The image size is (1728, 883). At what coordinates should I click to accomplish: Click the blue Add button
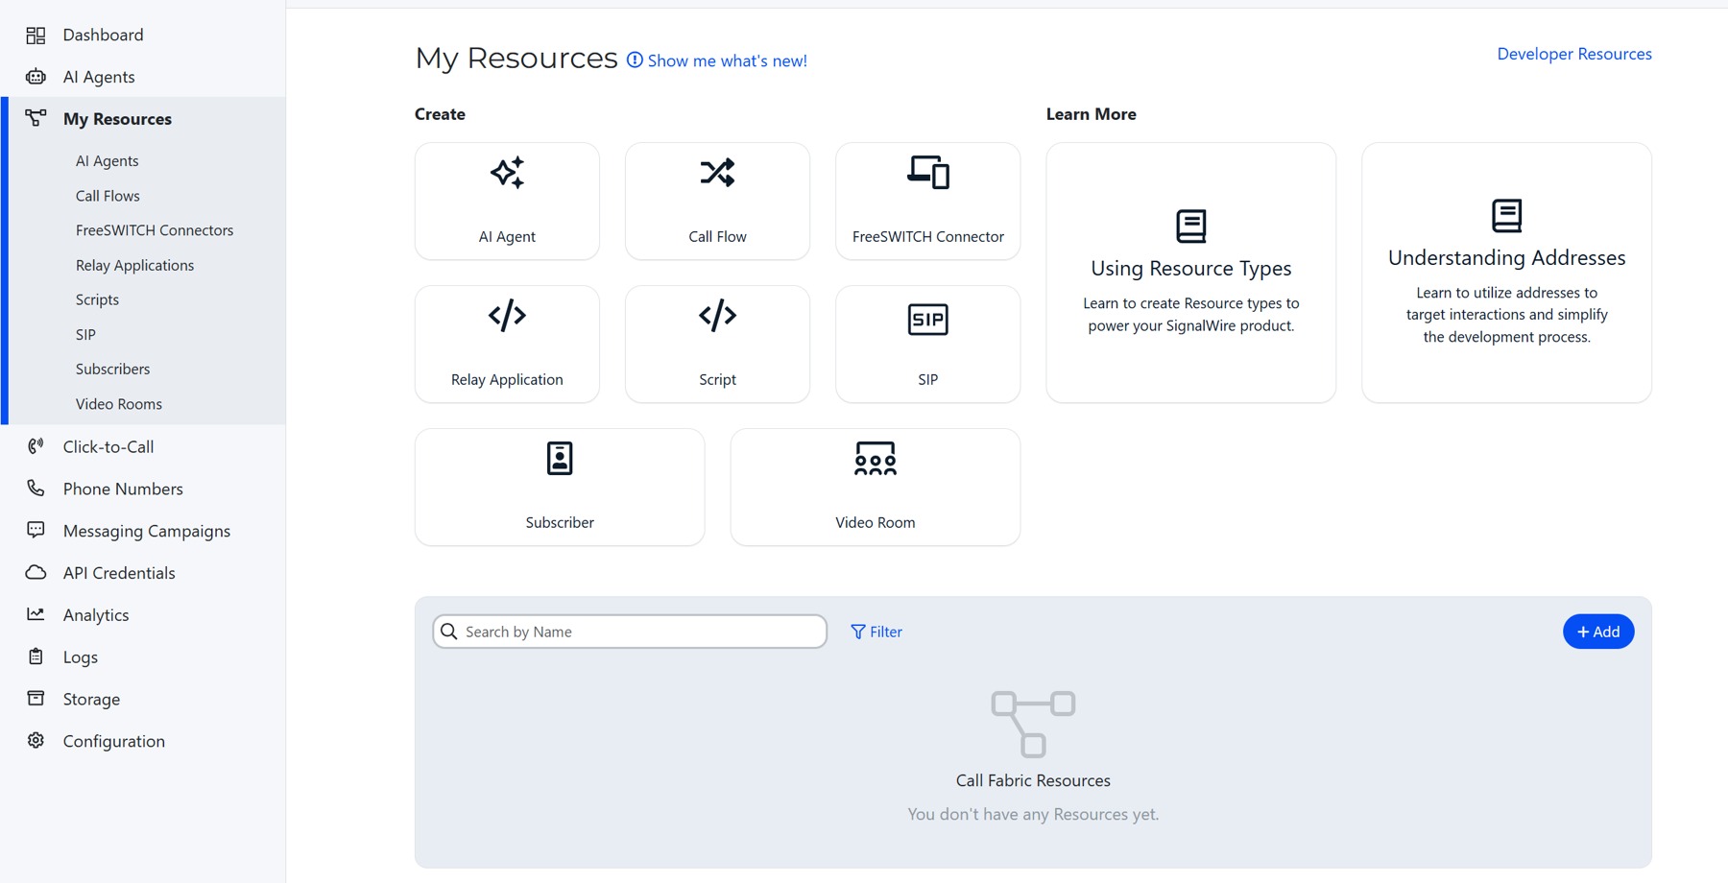[x=1598, y=632]
